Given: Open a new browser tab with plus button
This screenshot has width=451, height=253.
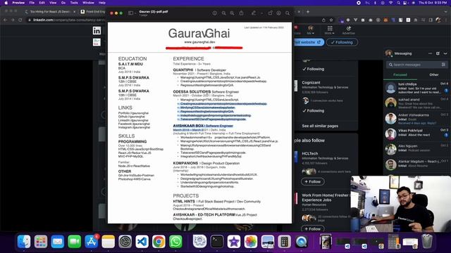Looking at the screenshot, I should (308, 12).
